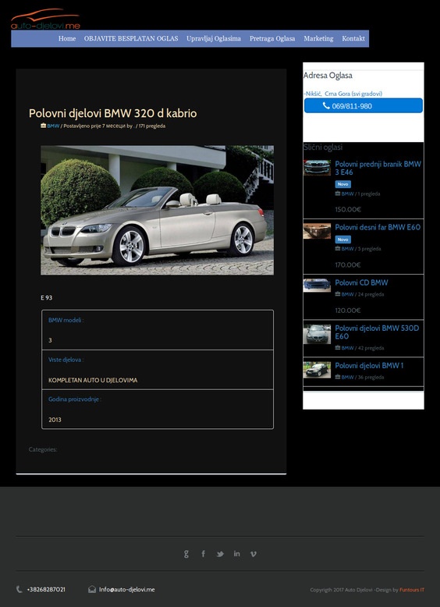The height and width of the screenshot is (607, 440).
Task: Call 069/811-980 using the blue button
Action: click(x=364, y=105)
